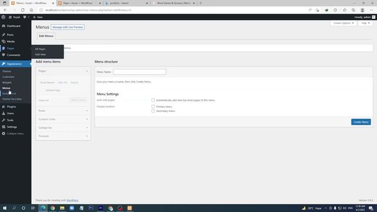The height and width of the screenshot is (212, 377).
Task: Collapse the Pages accordion arrow
Action: point(87,71)
